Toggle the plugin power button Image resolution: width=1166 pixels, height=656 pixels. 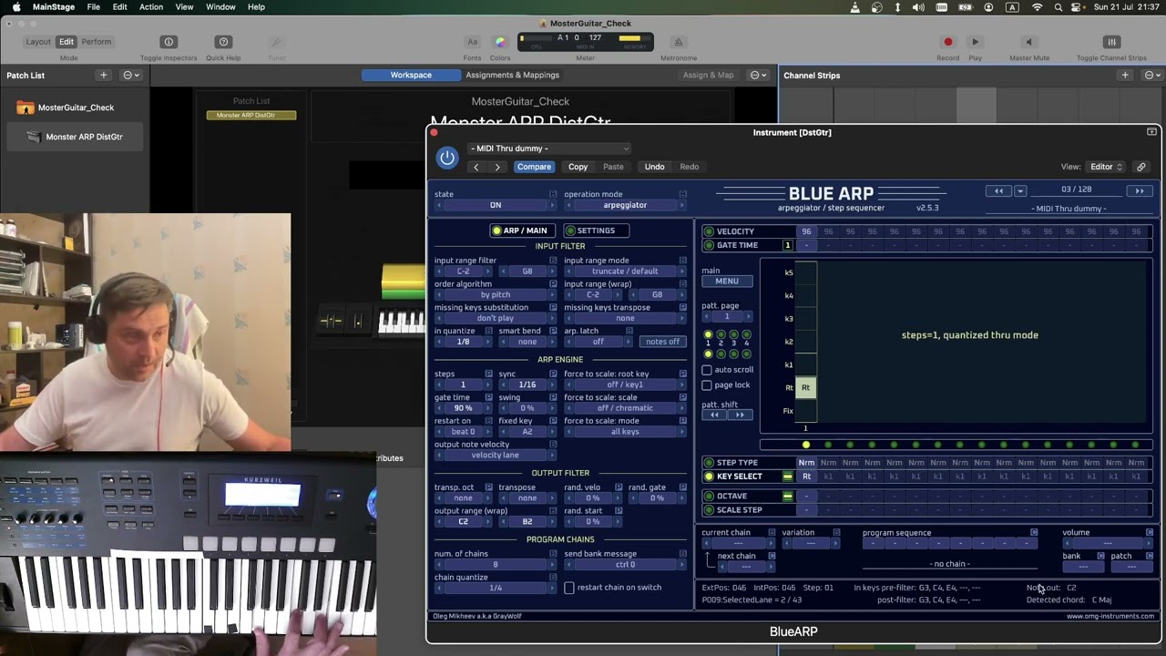[447, 158]
